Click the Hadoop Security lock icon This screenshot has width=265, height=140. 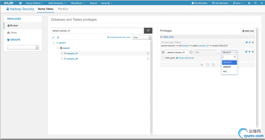tap(8, 9)
